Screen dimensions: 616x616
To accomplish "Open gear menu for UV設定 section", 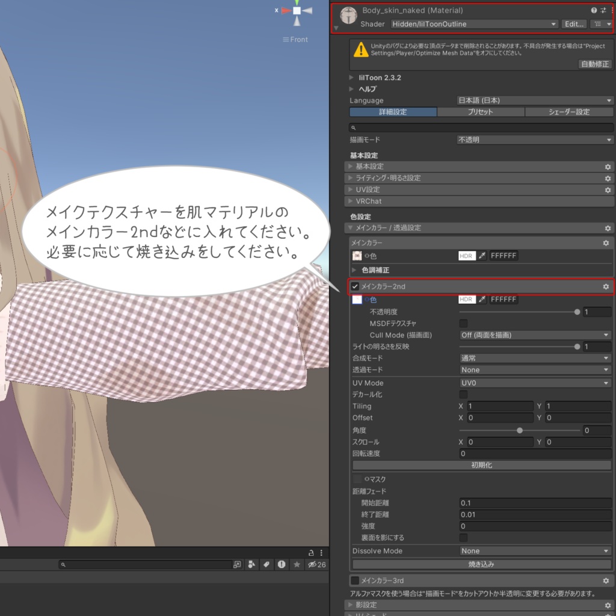I will 608,190.
